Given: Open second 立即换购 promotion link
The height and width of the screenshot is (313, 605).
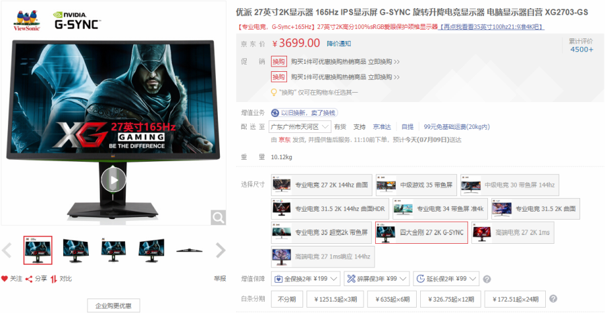Looking at the screenshot, I should (x=384, y=77).
